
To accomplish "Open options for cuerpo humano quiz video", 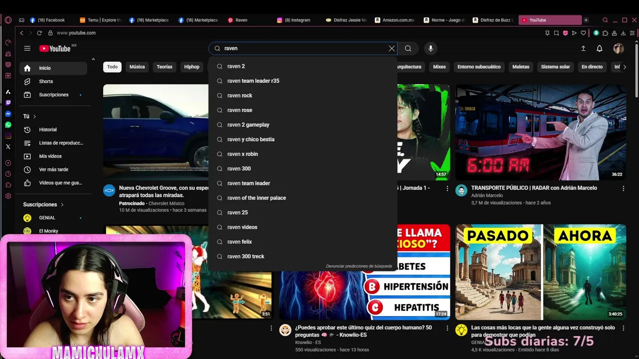I will (x=447, y=328).
